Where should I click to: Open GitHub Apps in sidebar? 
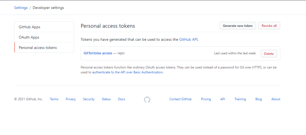[44, 27]
